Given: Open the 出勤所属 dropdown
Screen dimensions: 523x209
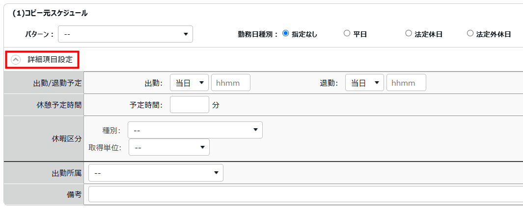Looking at the screenshot, I should coord(156,173).
